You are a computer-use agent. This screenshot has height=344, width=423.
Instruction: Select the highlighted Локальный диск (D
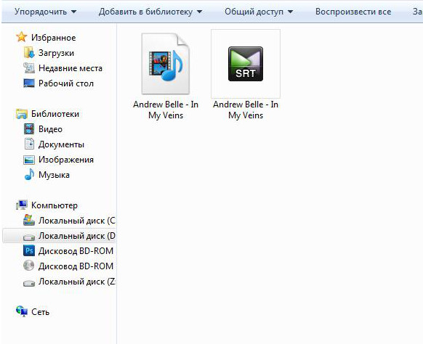77,236
